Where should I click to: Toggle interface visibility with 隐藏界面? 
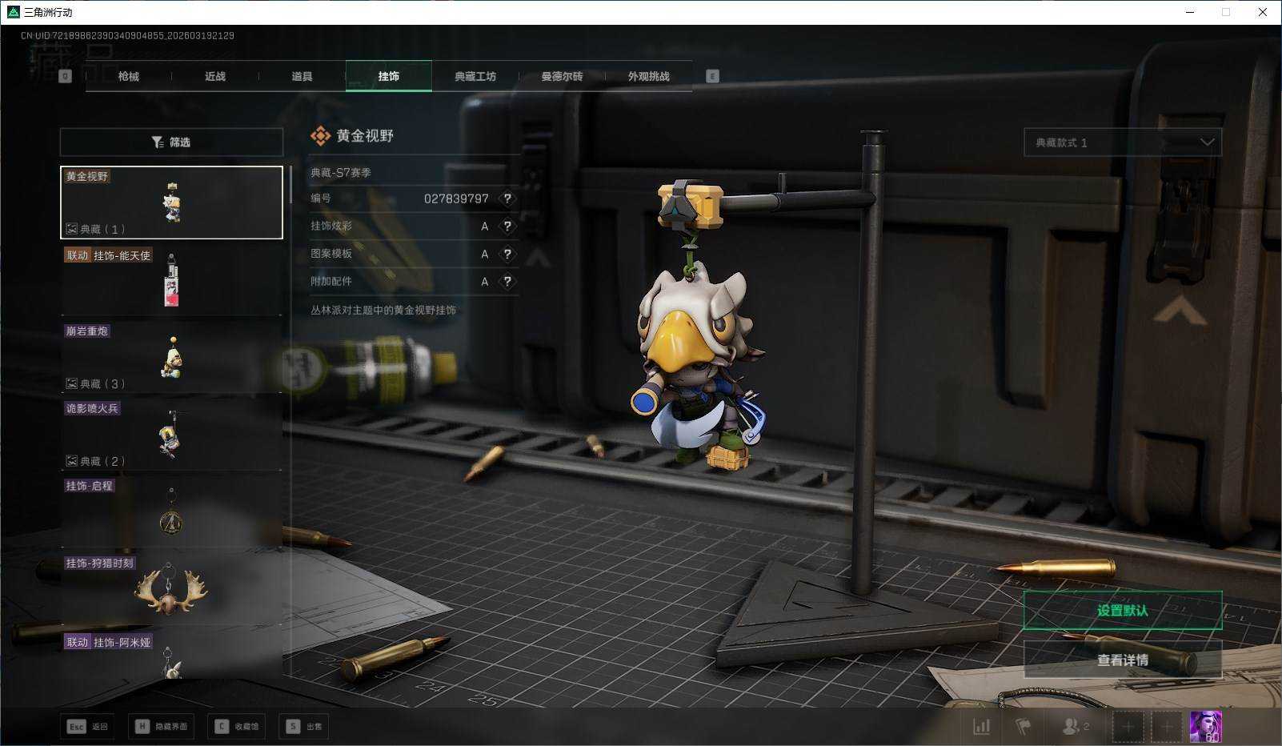pos(162,727)
